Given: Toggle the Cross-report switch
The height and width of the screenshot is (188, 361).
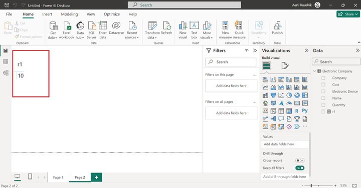Looking at the screenshot, I should (300, 160).
